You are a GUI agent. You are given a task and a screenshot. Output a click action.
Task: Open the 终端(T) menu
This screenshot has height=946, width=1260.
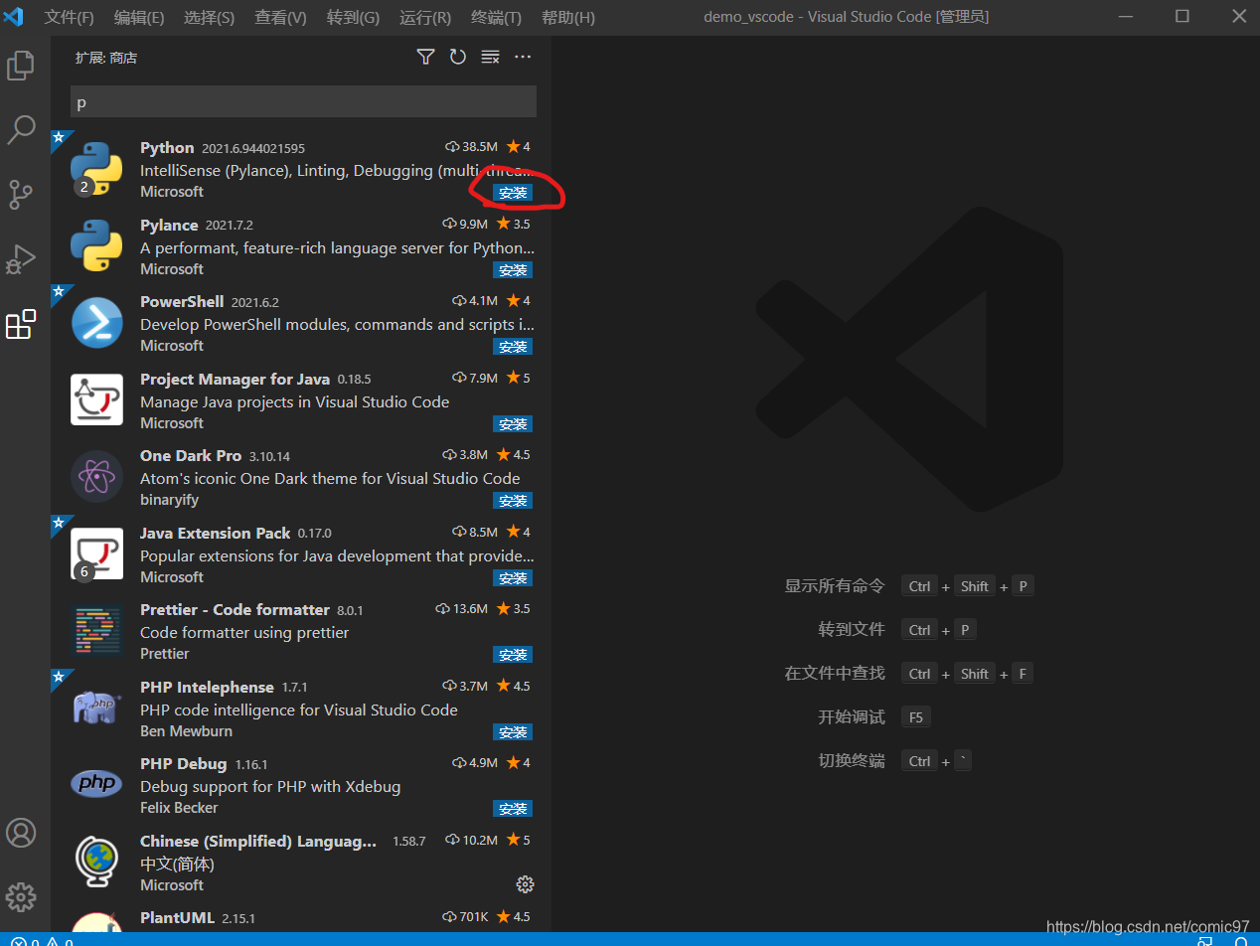[x=496, y=17]
